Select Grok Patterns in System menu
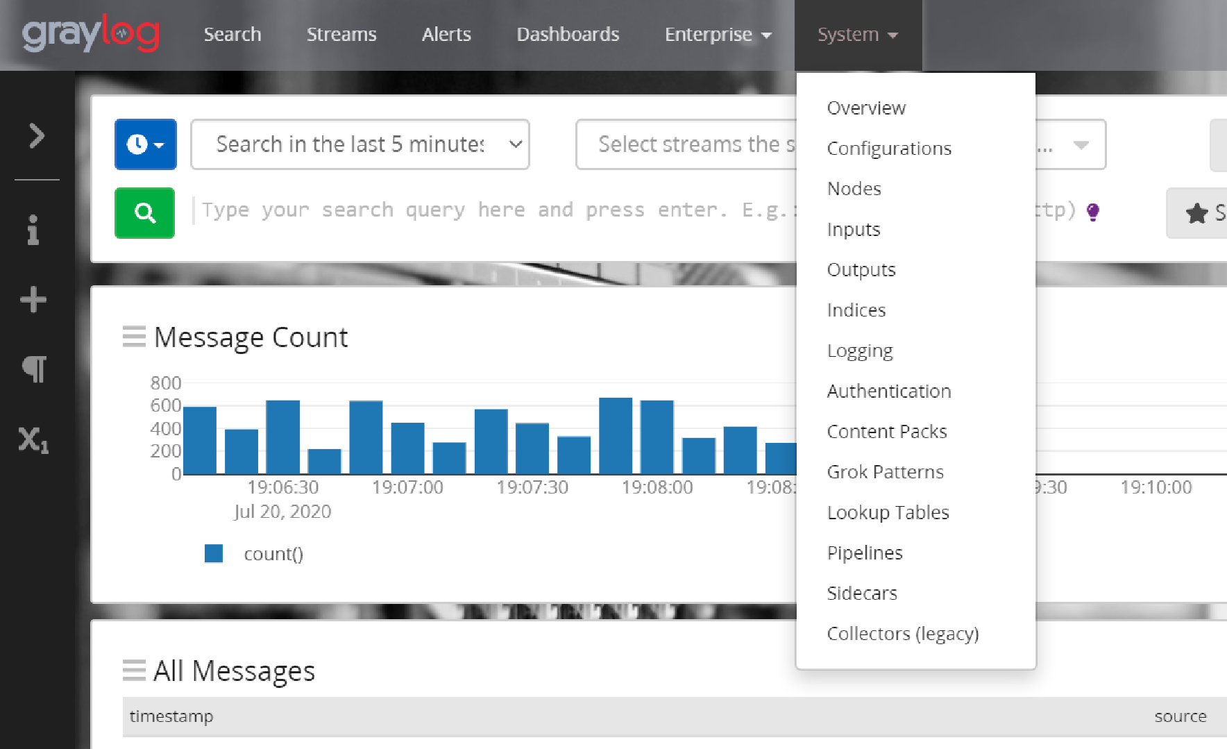Image resolution: width=1227 pixels, height=749 pixels. coord(886,472)
